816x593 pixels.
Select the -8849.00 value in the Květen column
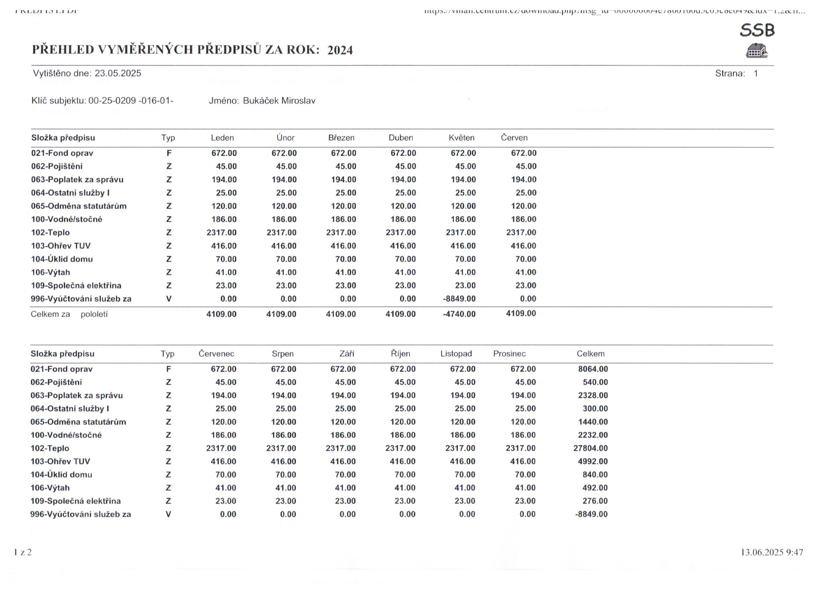459,299
